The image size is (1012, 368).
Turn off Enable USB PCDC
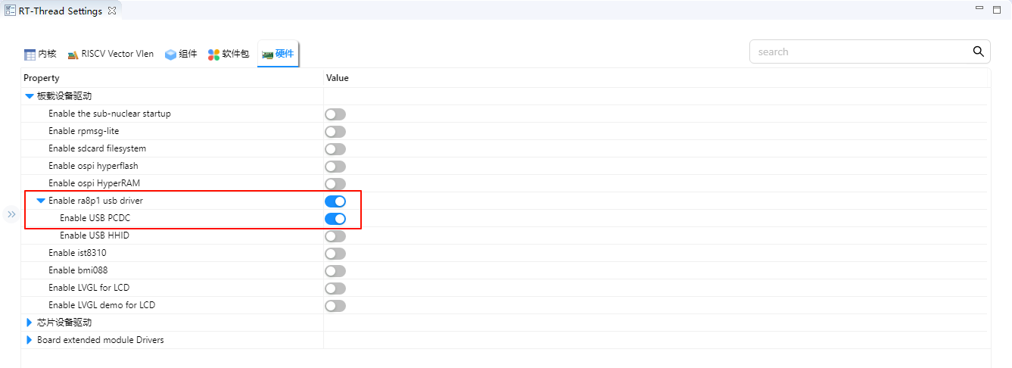click(x=335, y=219)
